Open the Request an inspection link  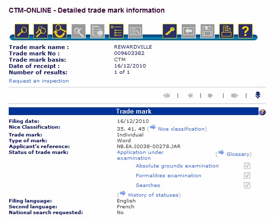click(x=39, y=81)
